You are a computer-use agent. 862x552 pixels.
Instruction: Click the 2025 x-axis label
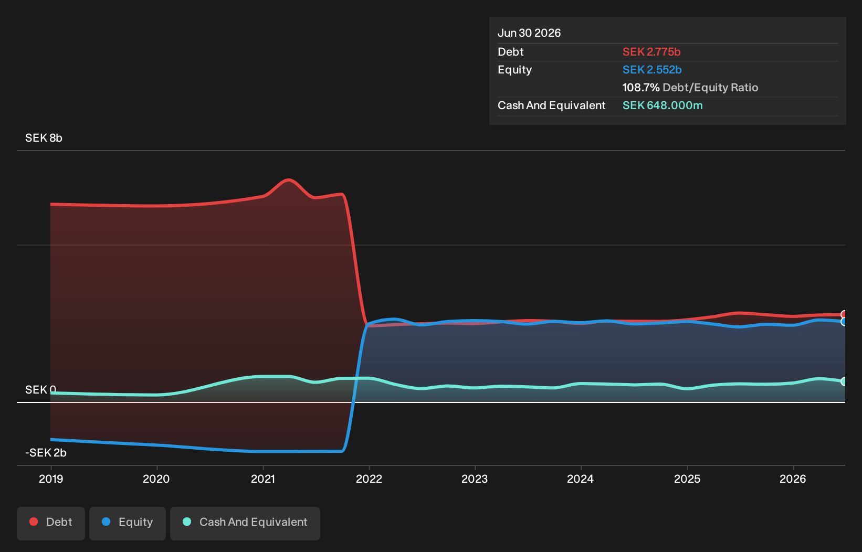point(687,479)
